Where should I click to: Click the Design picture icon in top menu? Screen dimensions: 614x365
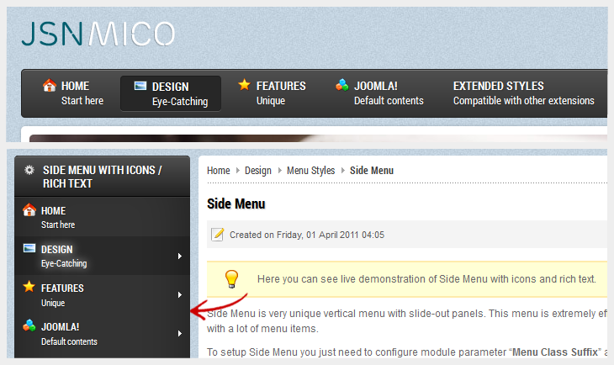tap(140, 86)
